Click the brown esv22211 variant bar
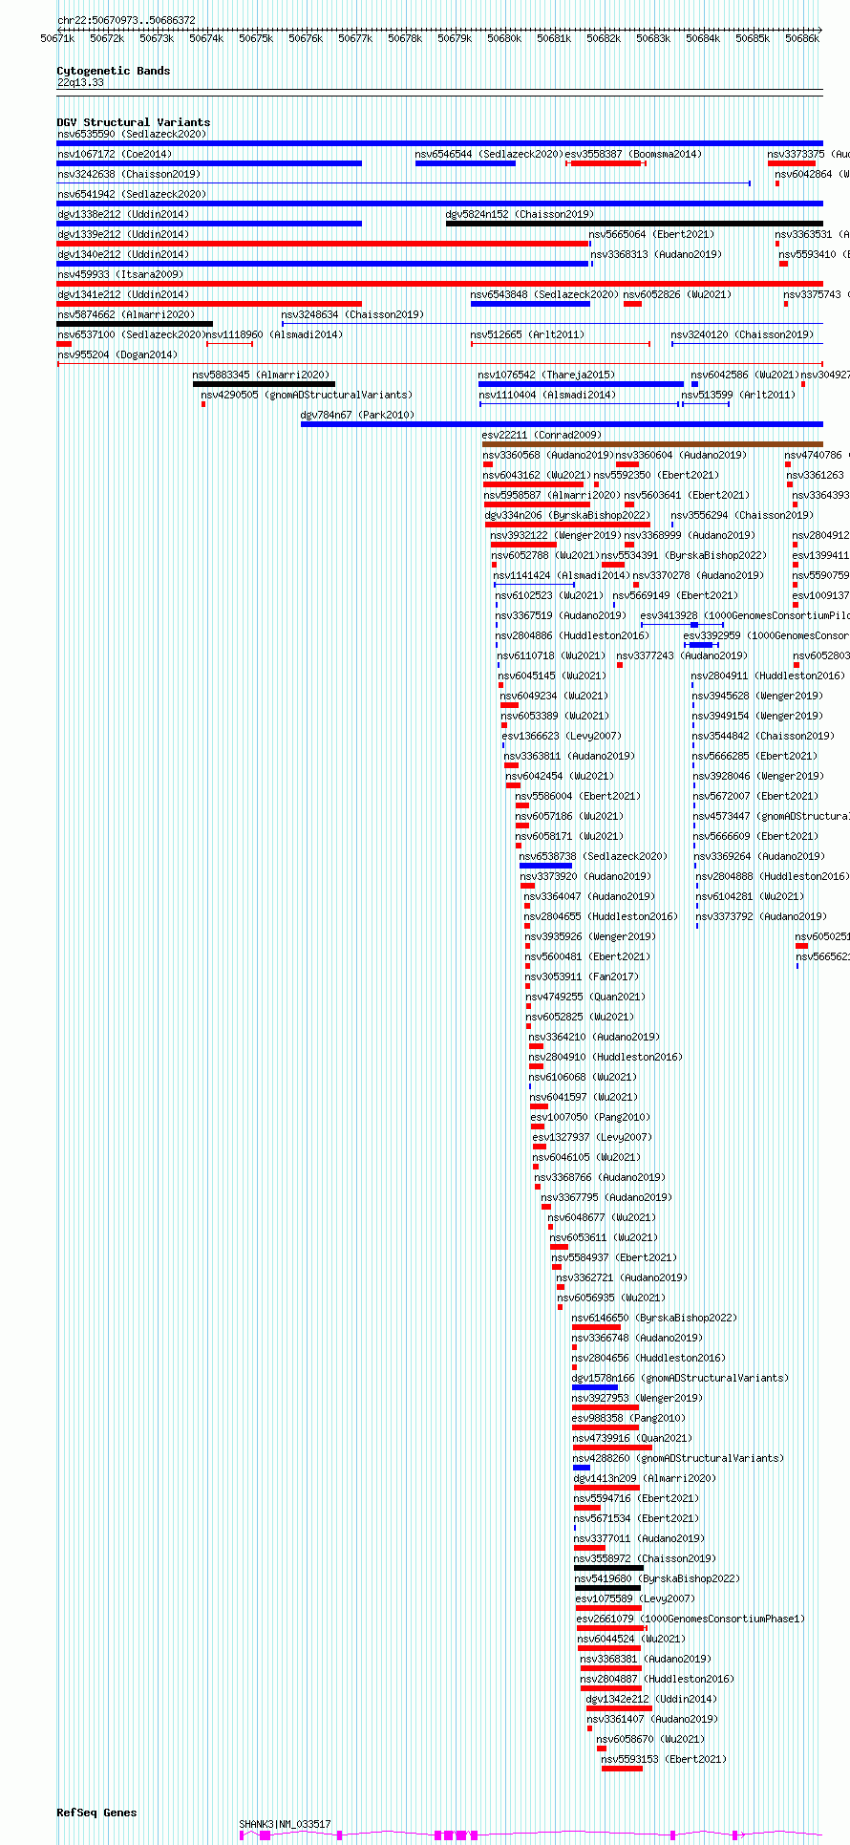Screen dimensions: 850x1845 (652, 444)
